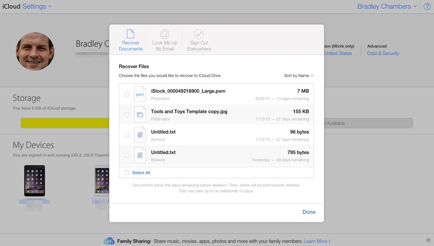Click Done to close the dialog

pos(309,212)
